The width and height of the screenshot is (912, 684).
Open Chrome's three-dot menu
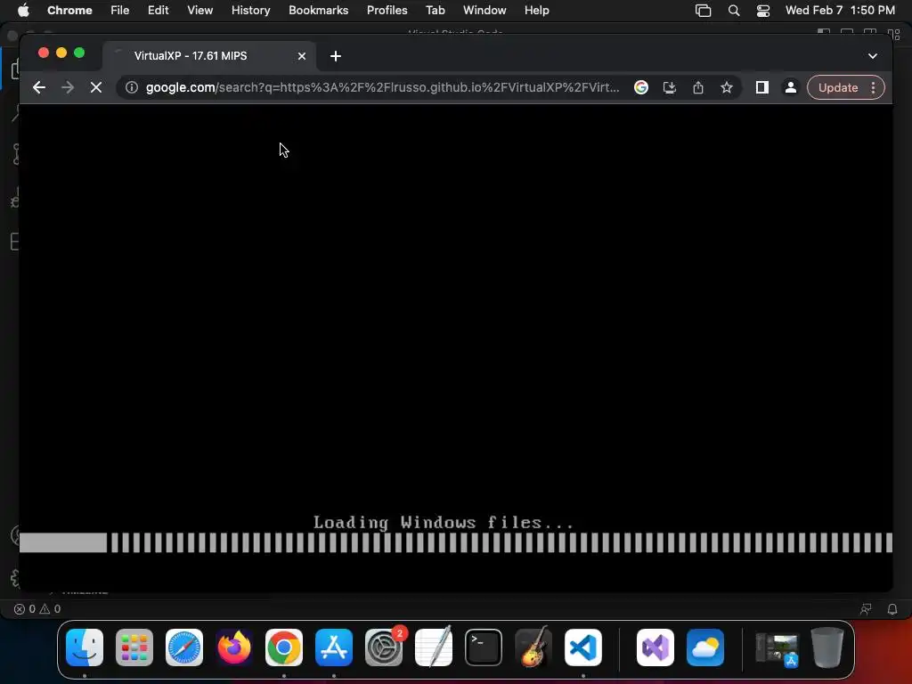pyautogui.click(x=873, y=87)
